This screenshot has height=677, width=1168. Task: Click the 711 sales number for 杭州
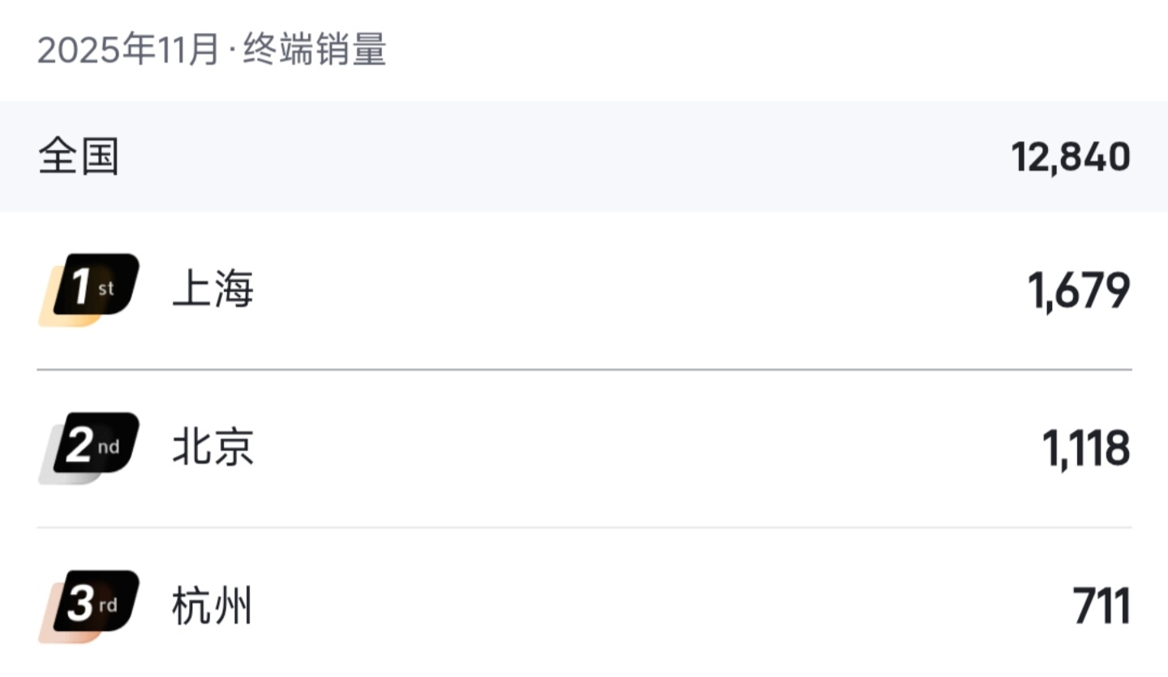click(1101, 606)
